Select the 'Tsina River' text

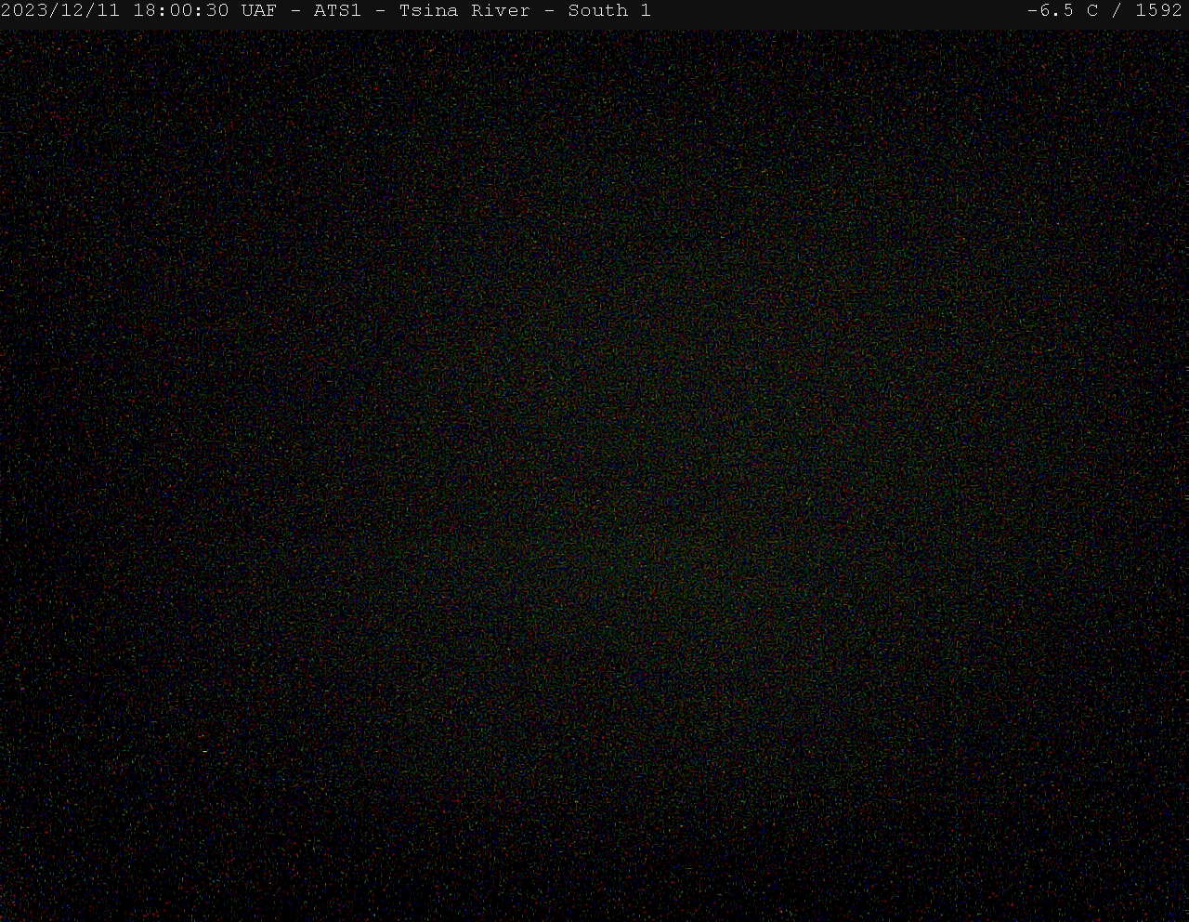click(x=464, y=11)
